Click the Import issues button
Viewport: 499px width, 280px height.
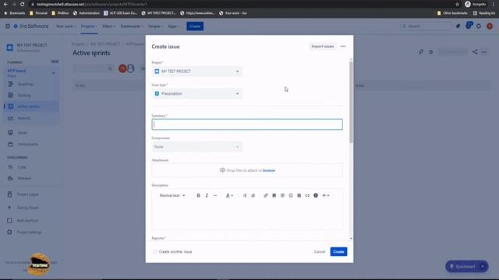click(322, 47)
